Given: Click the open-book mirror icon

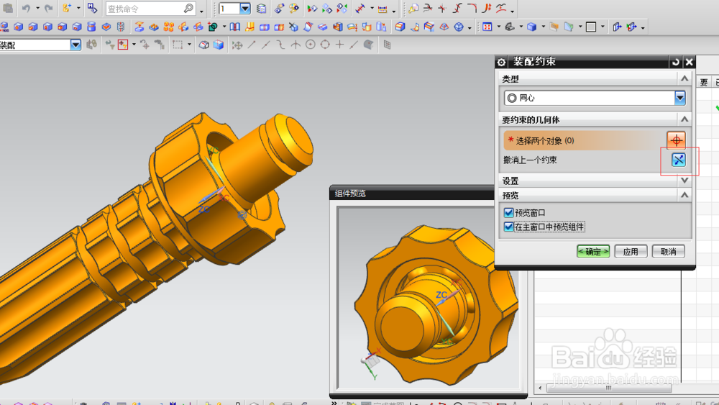Looking at the screenshot, I should pos(235,27).
